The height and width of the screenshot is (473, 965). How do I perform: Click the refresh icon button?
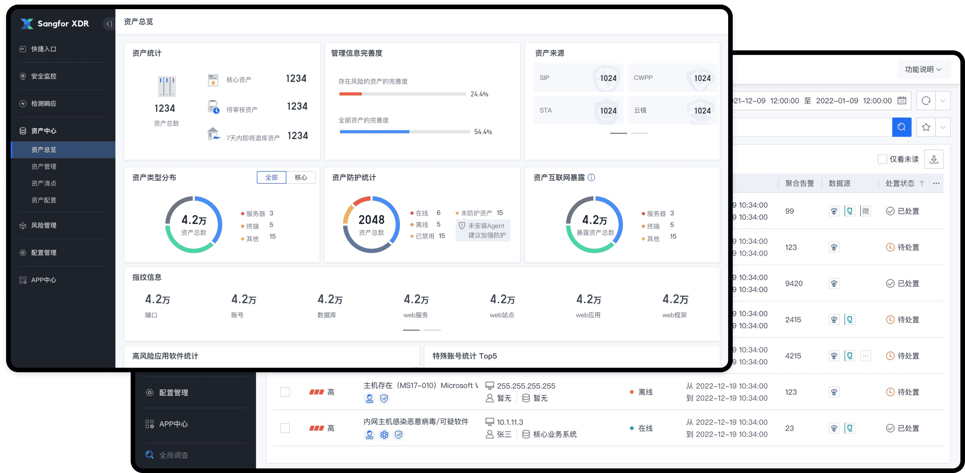click(x=926, y=101)
